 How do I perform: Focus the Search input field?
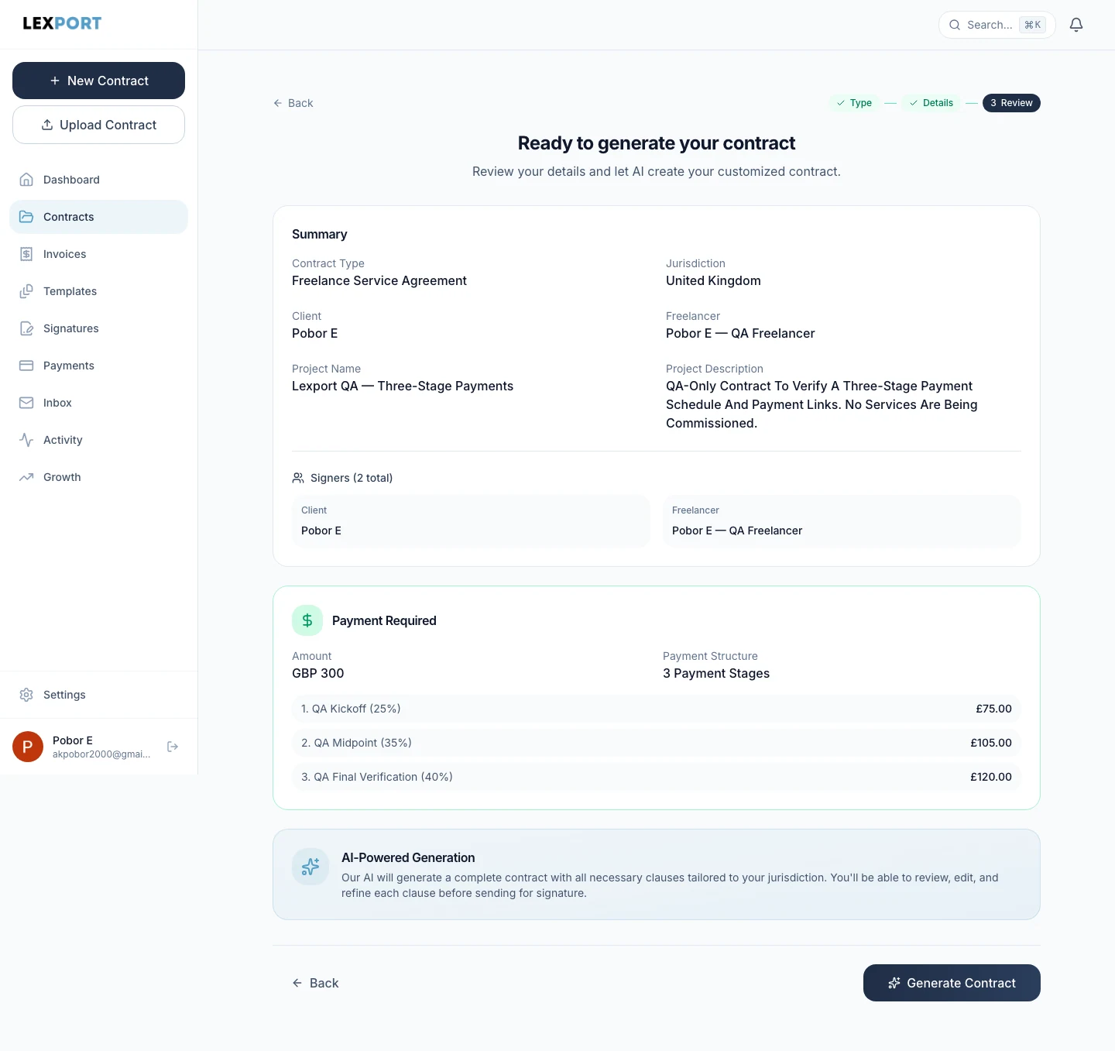997,25
